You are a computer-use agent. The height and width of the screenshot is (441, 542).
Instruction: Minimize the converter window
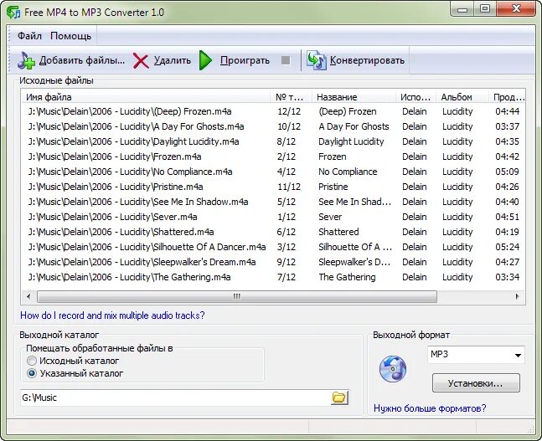462,8
